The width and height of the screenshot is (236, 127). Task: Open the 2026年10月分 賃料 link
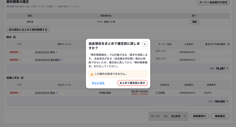click(x=44, y=52)
